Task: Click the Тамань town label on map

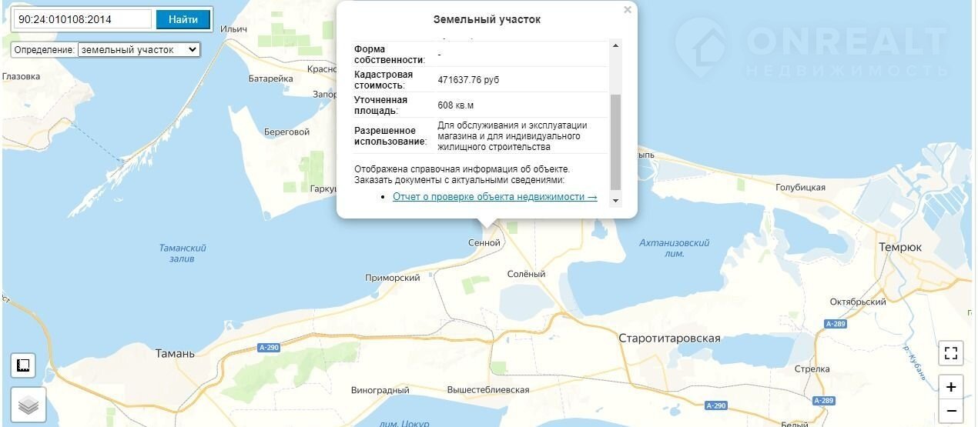Action: pyautogui.click(x=175, y=354)
